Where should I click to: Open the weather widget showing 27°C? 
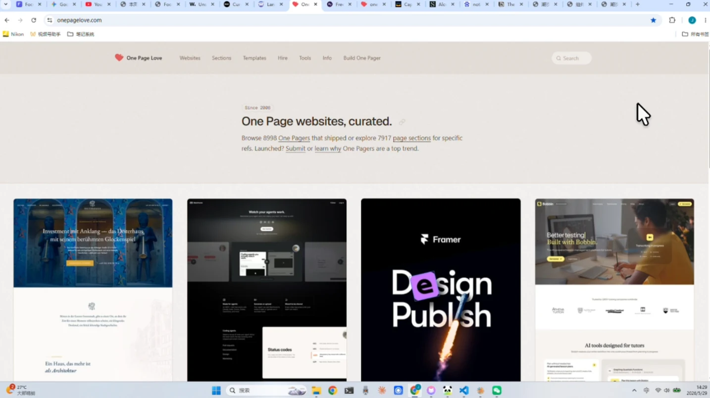click(20, 390)
